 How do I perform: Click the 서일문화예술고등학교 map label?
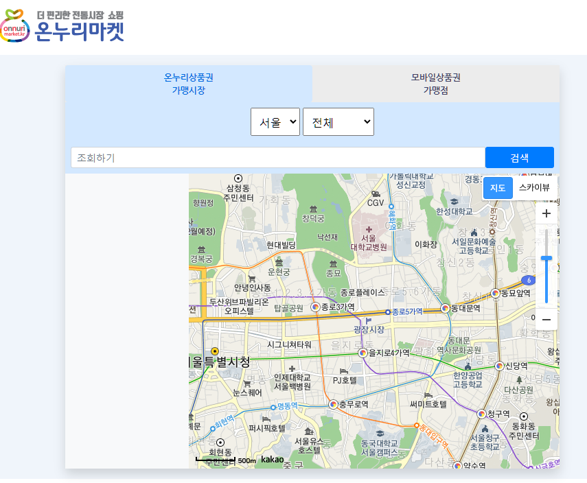(x=474, y=246)
